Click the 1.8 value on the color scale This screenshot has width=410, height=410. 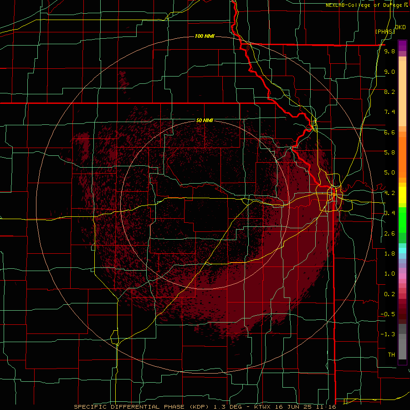(x=389, y=254)
